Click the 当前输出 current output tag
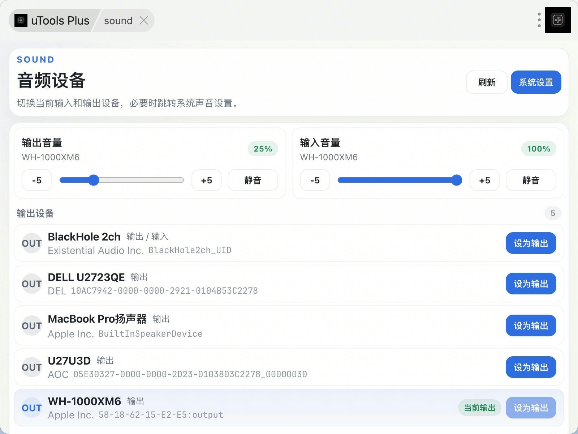The height and width of the screenshot is (434, 578). (480, 408)
